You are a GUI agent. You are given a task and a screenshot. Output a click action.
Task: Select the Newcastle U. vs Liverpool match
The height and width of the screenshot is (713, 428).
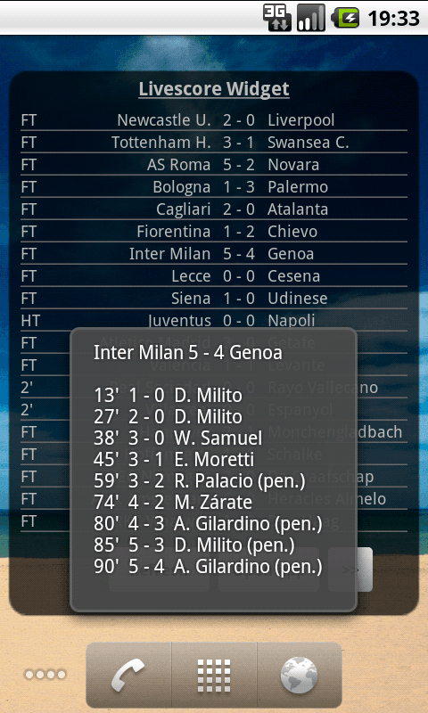click(214, 120)
